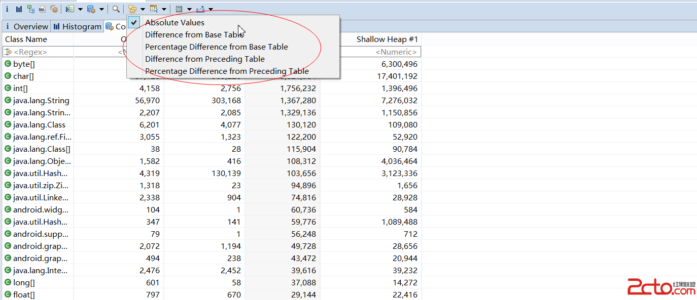Select Difference from Base Table
697x300 pixels.
point(194,34)
